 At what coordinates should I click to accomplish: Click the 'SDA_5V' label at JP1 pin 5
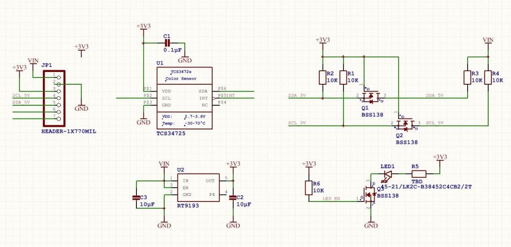coord(21,103)
